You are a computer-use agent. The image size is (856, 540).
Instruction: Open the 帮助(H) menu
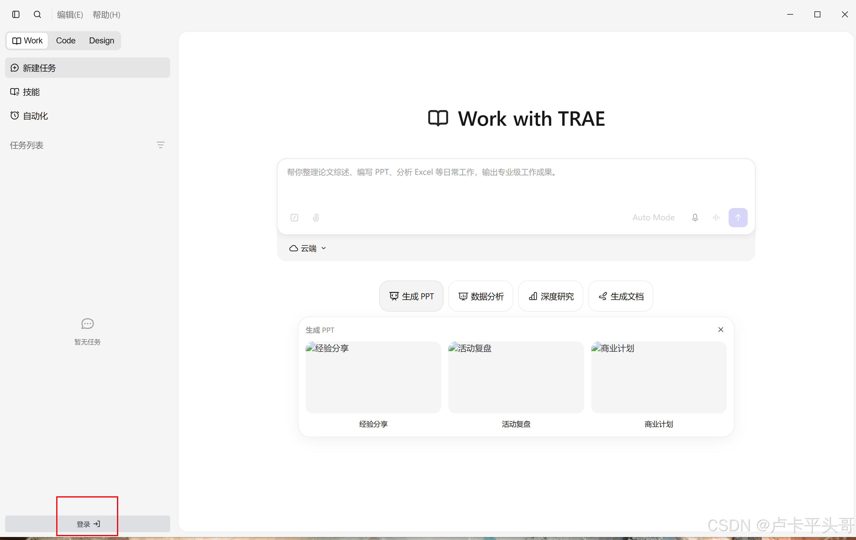(x=107, y=15)
